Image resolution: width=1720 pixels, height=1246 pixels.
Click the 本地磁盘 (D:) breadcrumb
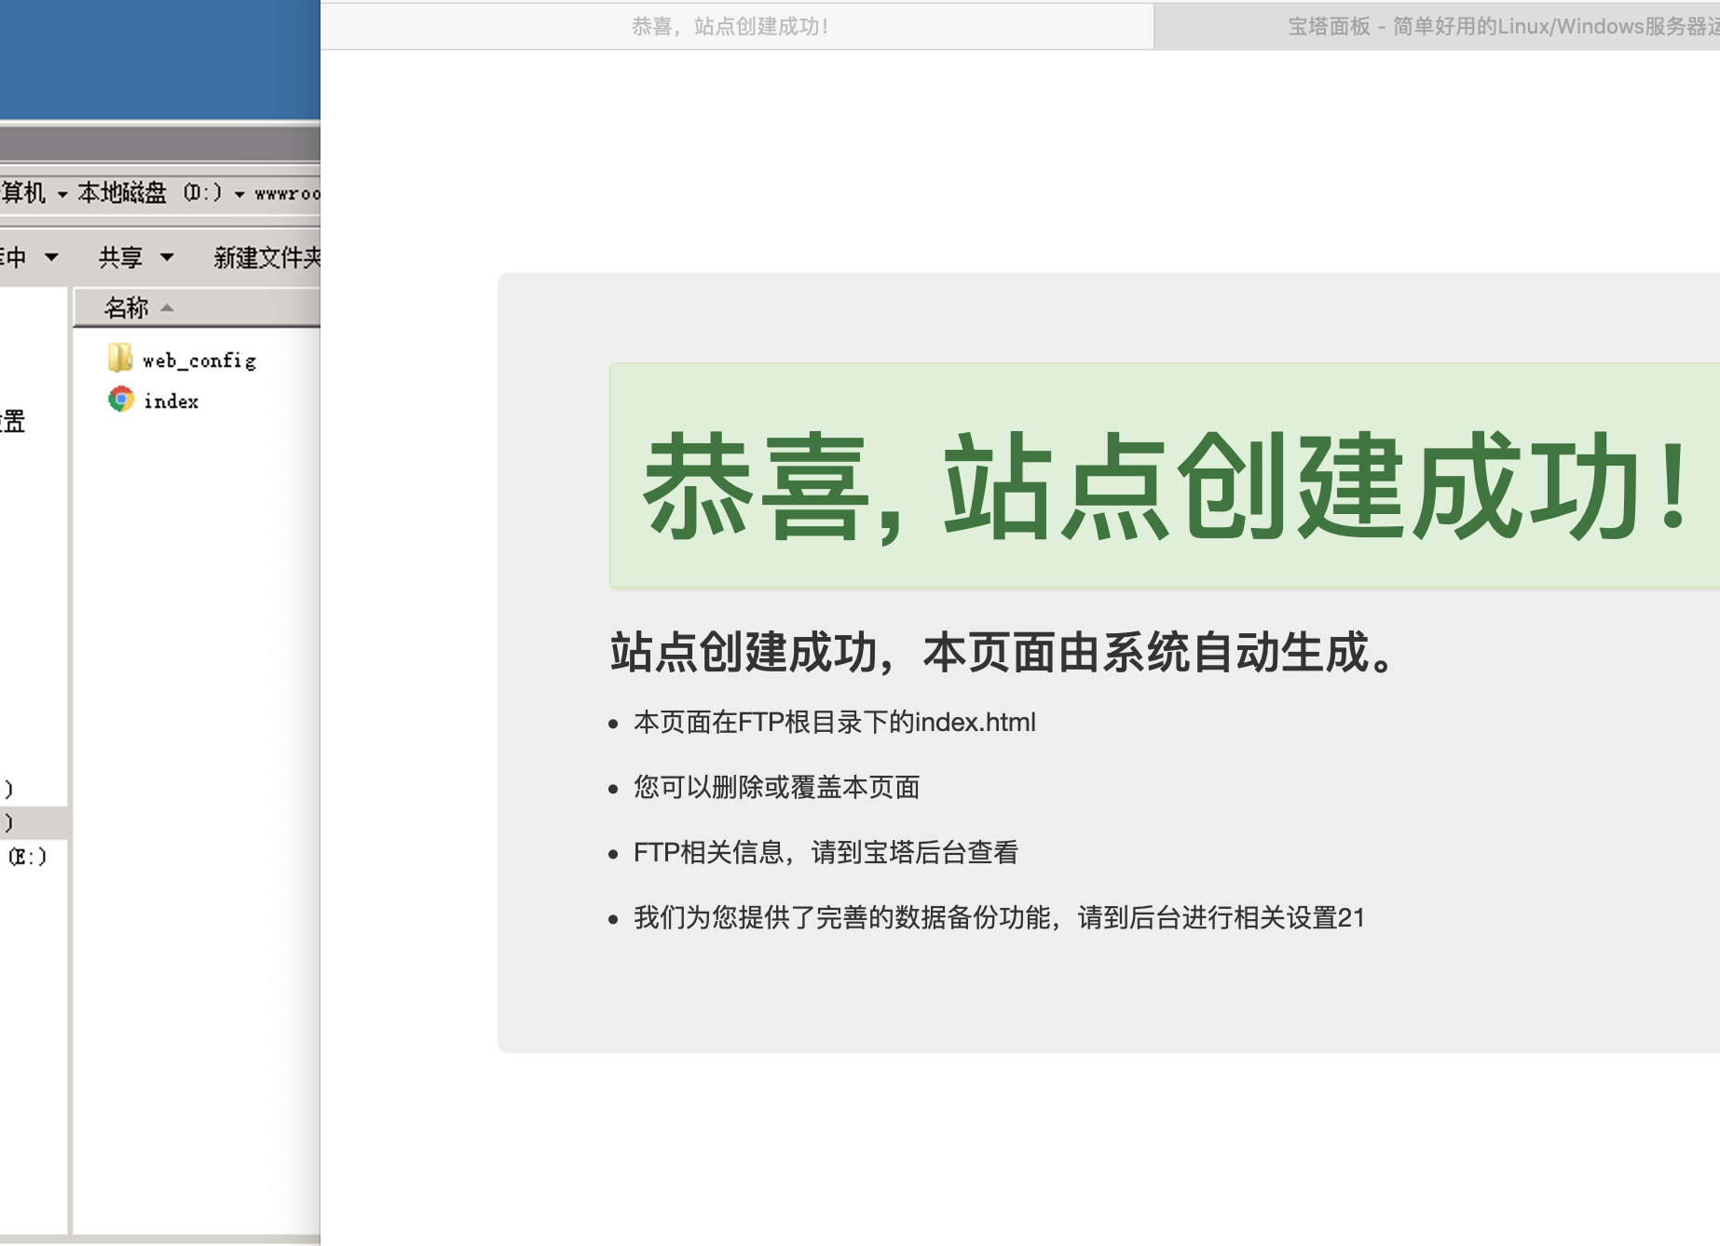coord(150,193)
